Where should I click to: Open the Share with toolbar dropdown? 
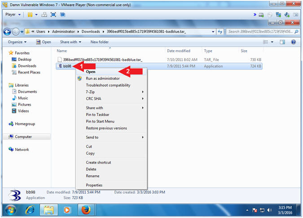pos(70,42)
